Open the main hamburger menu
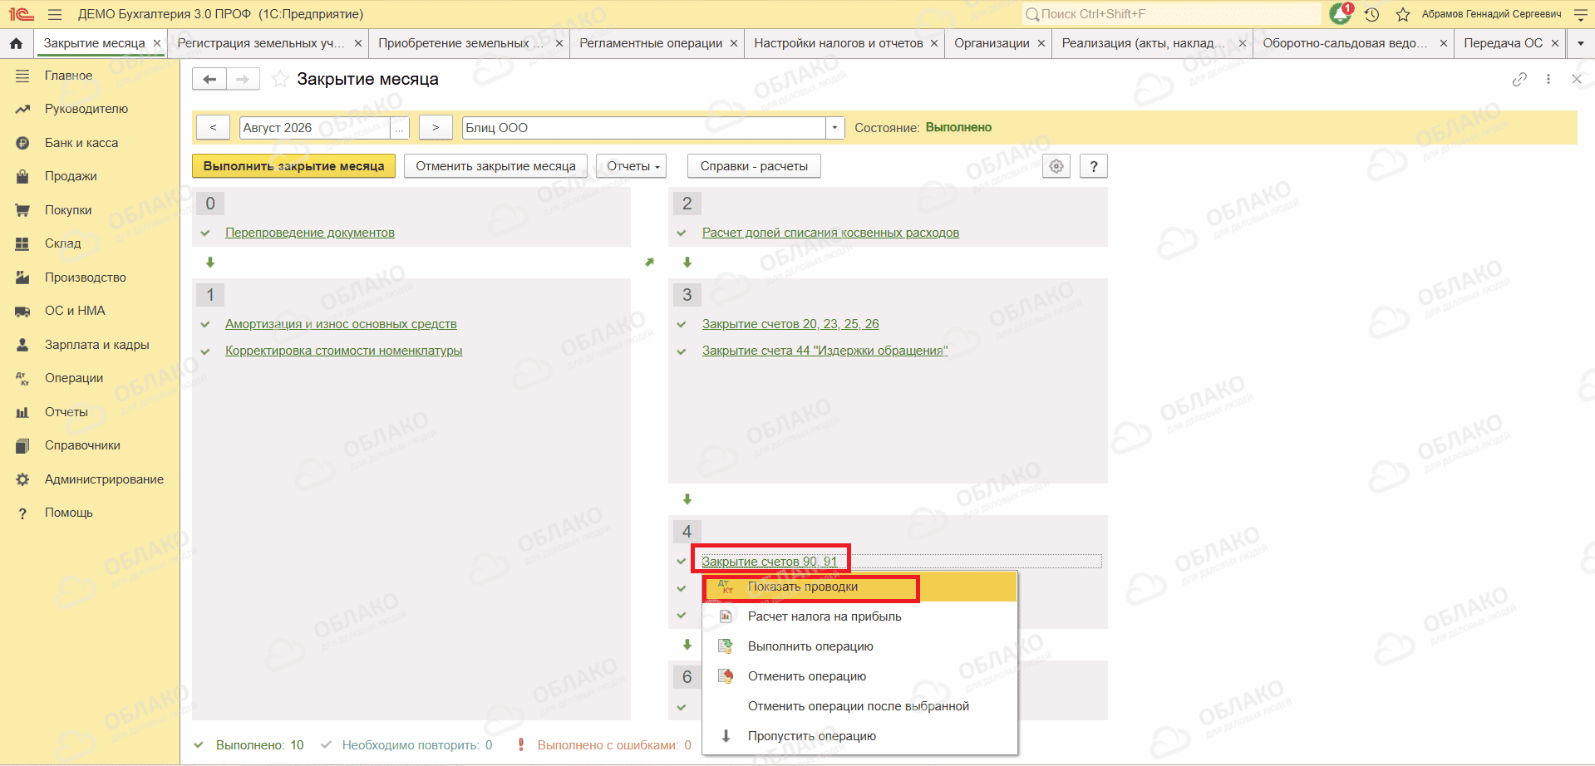 click(55, 14)
